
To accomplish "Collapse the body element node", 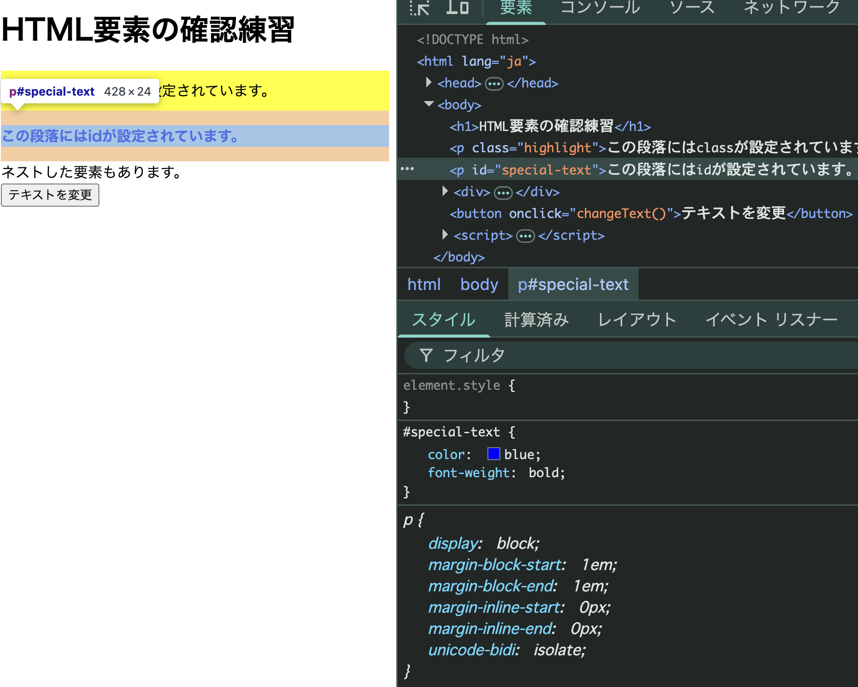I will pos(429,104).
